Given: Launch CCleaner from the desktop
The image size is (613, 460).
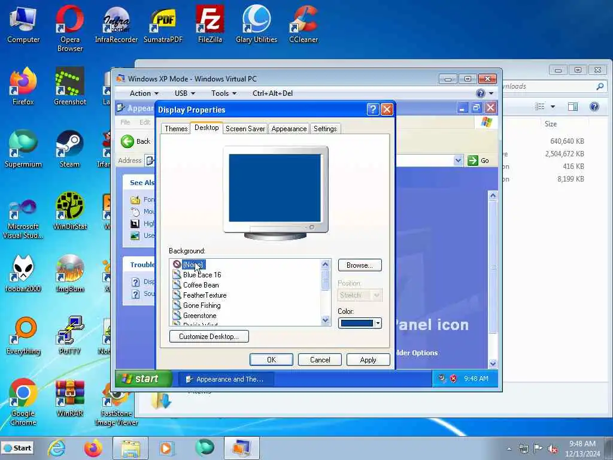Looking at the screenshot, I should click(x=304, y=24).
